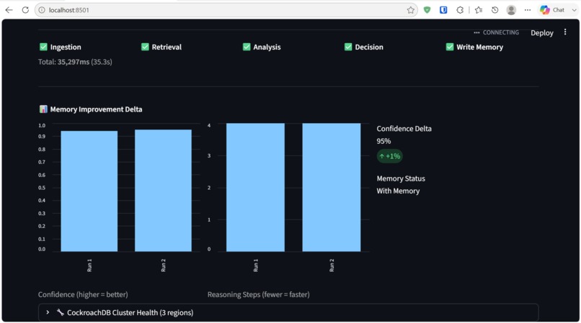Open browser Settings and more menu
Image resolution: width=581 pixels, height=323 pixels.
tap(528, 10)
